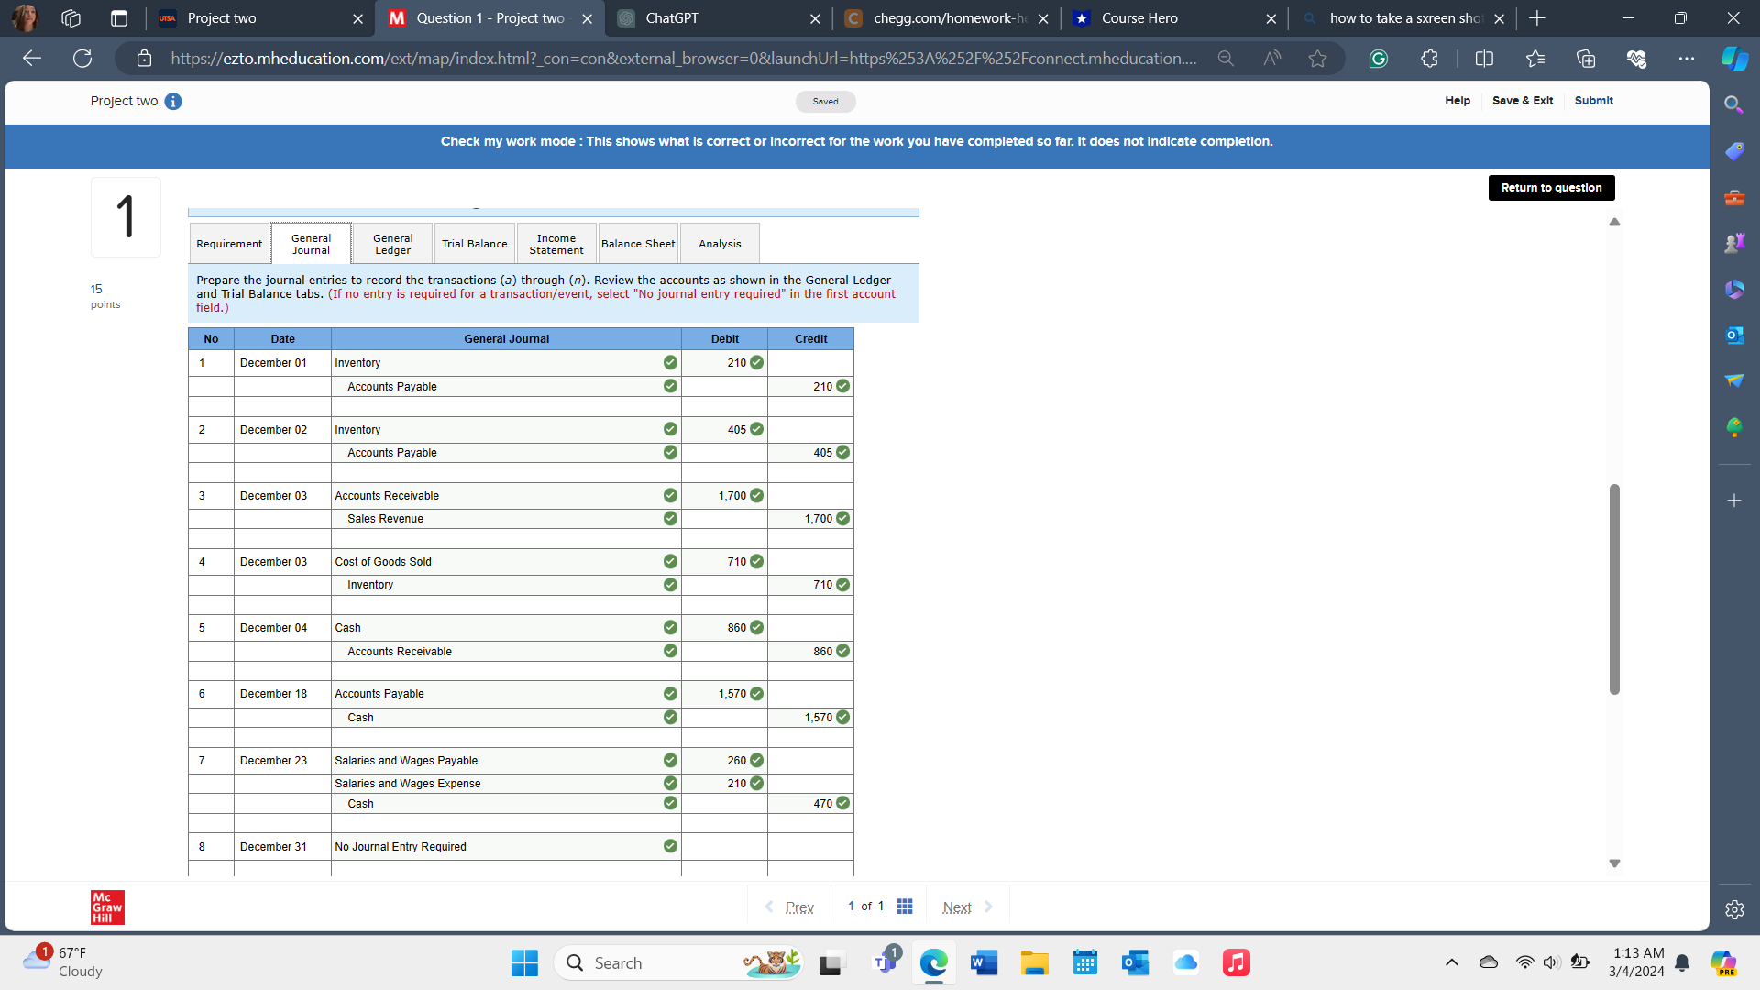Click the split screen icon in toolbar
This screenshot has width=1760, height=990.
(1484, 58)
